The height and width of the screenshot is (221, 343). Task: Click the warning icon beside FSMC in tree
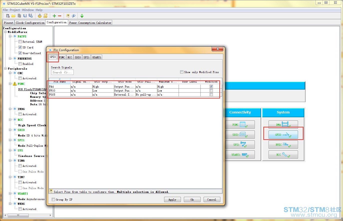coord(15,84)
